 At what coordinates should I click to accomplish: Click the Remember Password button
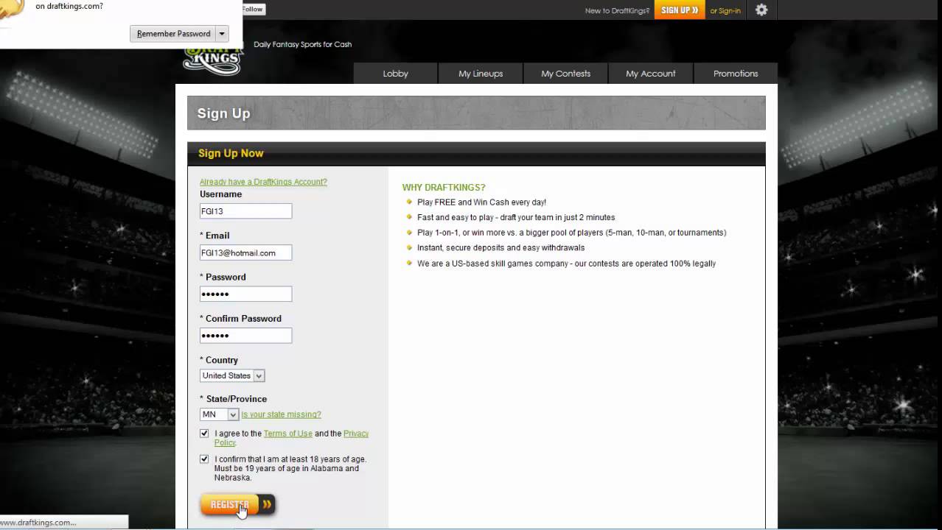pyautogui.click(x=174, y=33)
